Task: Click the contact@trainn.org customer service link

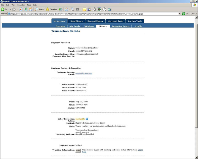Action: [x=84, y=73]
